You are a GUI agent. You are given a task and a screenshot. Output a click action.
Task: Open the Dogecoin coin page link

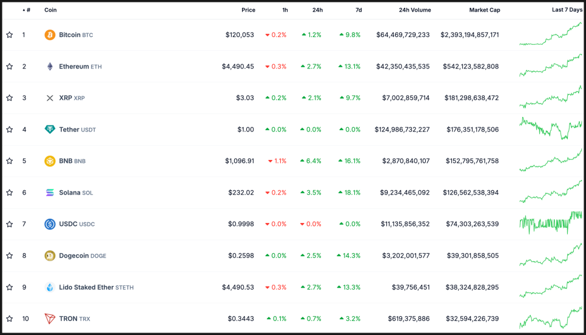[74, 256]
